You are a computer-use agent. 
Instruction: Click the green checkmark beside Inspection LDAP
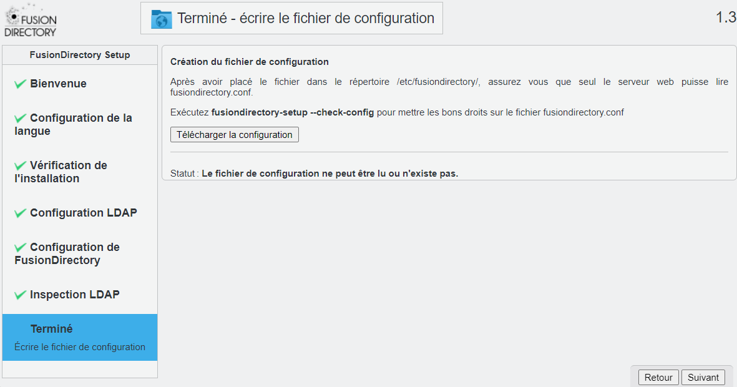(20, 295)
